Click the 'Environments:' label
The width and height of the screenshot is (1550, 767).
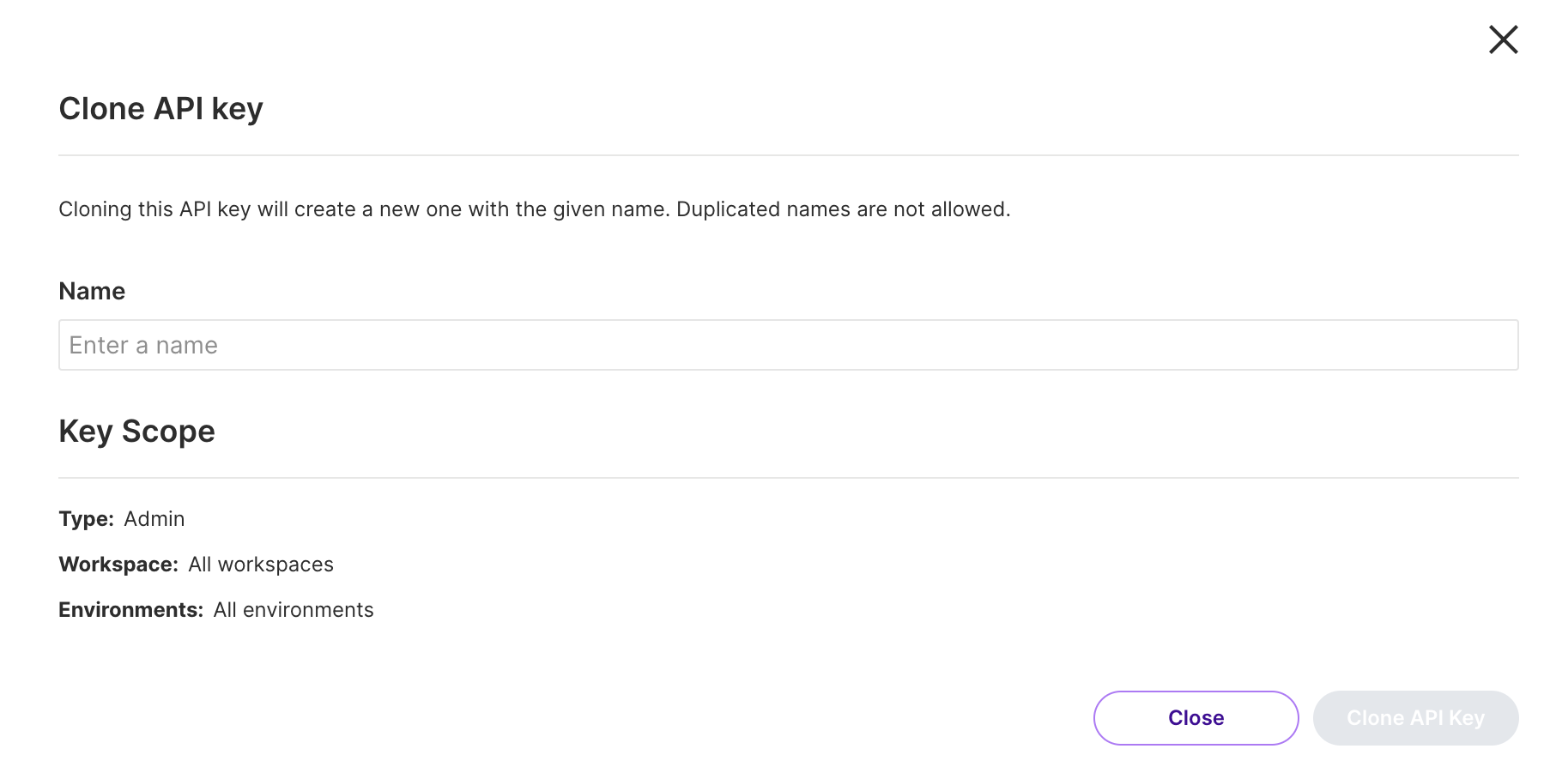130,610
